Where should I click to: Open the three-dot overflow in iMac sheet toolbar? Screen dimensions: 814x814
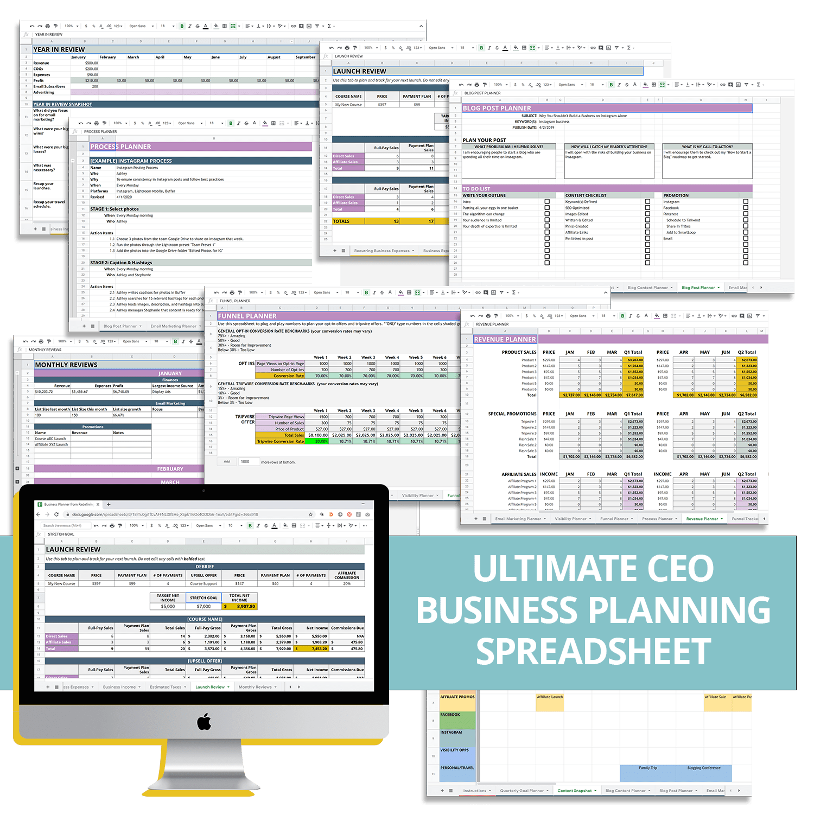click(364, 525)
